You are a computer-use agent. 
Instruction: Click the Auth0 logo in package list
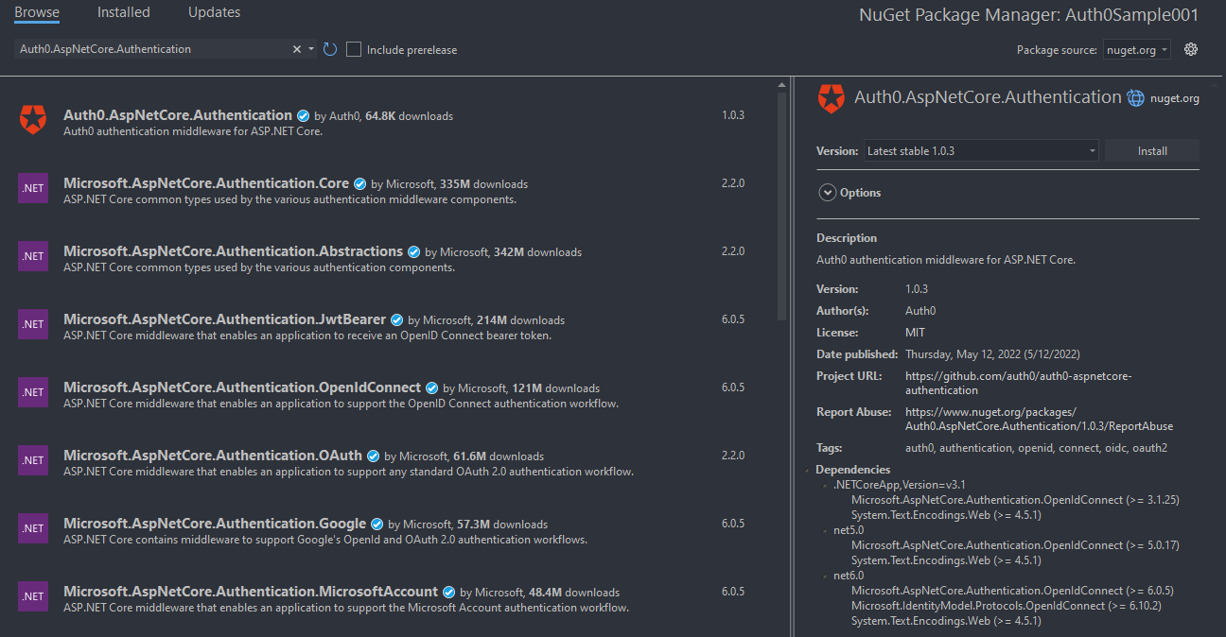point(32,119)
